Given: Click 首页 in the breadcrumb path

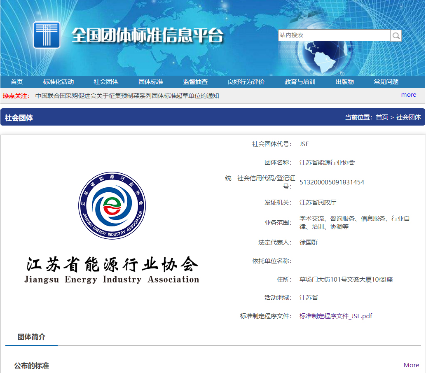Looking at the screenshot, I should tap(382, 117).
